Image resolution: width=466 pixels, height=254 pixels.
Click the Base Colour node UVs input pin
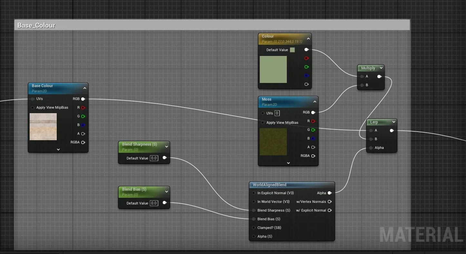click(33, 99)
